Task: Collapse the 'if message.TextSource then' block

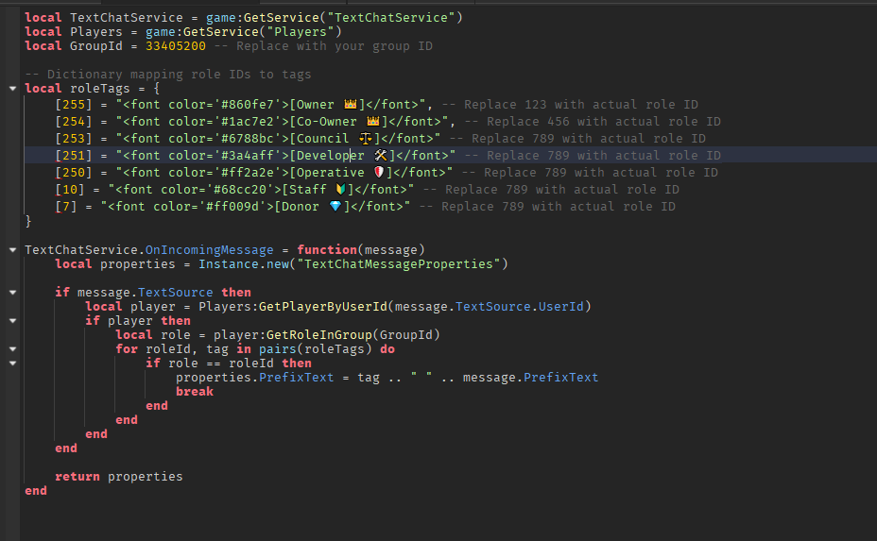Action: tap(12, 293)
